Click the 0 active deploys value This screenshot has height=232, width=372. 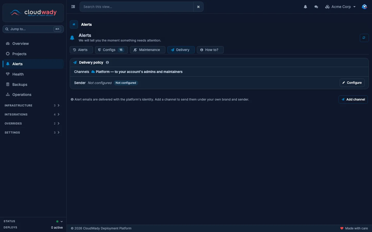pyautogui.click(x=57, y=228)
